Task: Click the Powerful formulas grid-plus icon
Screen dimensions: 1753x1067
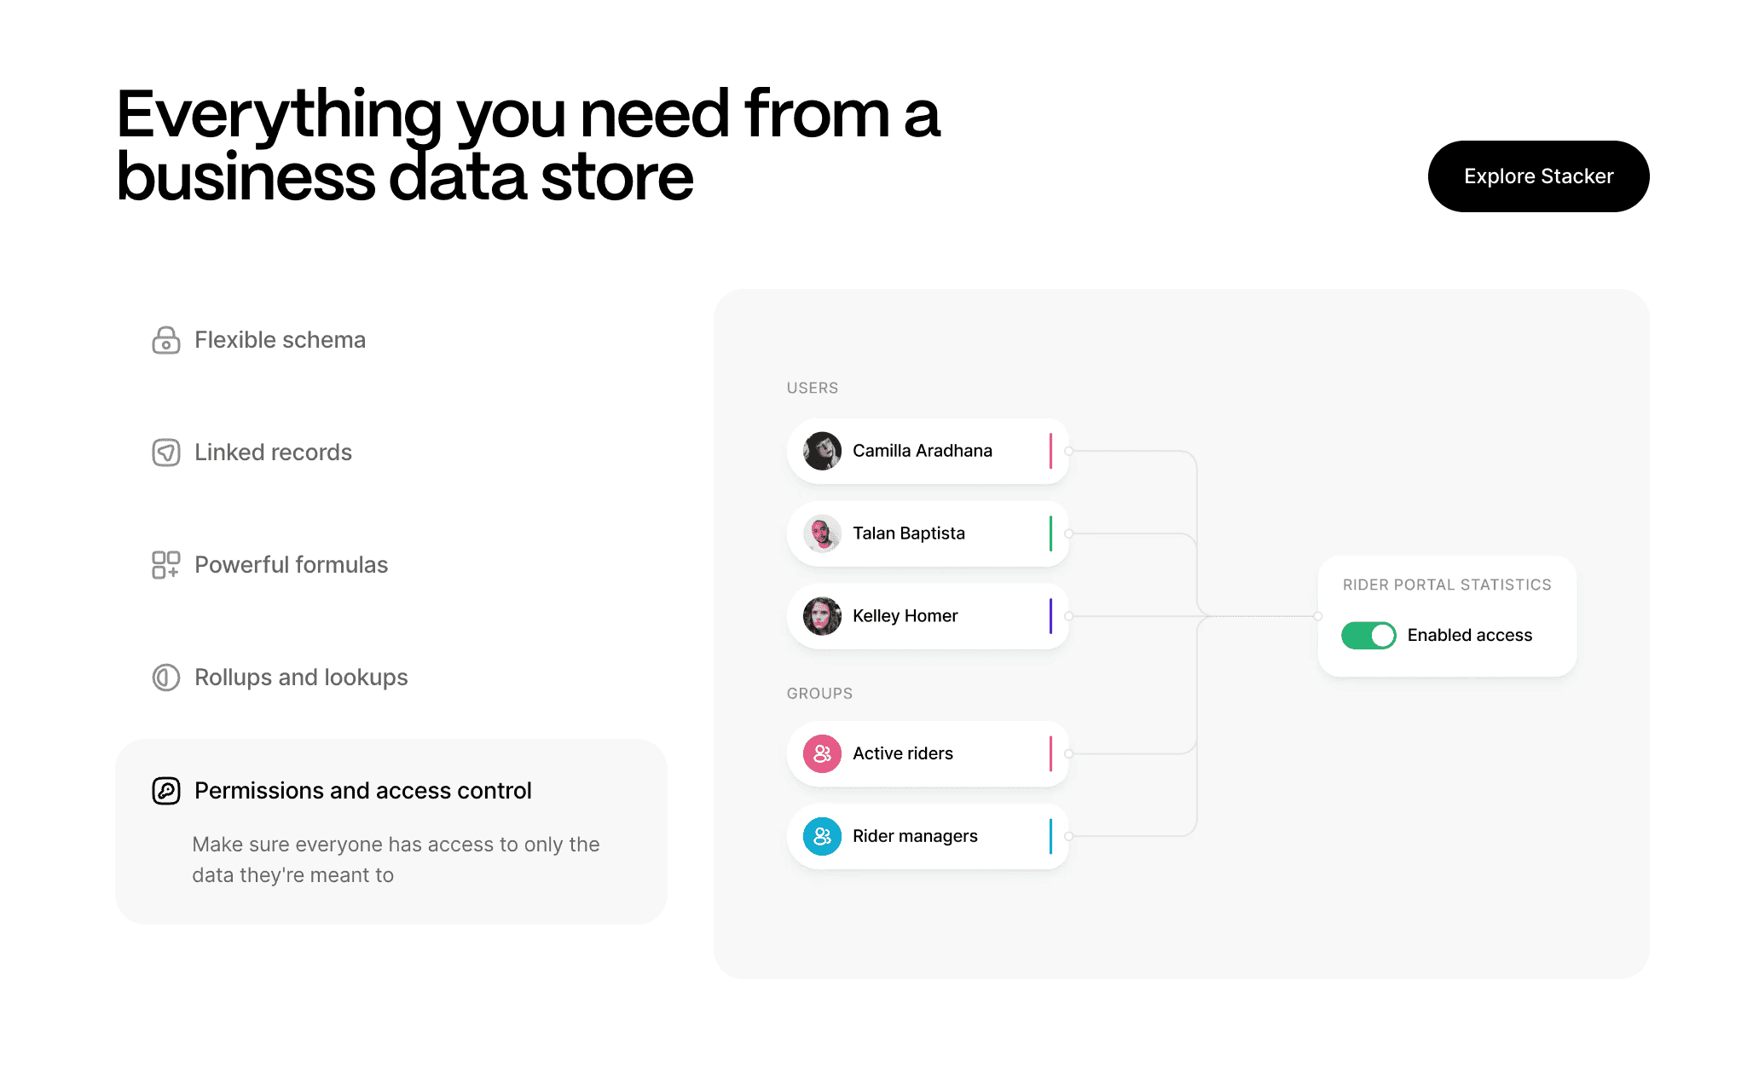Action: 166,565
